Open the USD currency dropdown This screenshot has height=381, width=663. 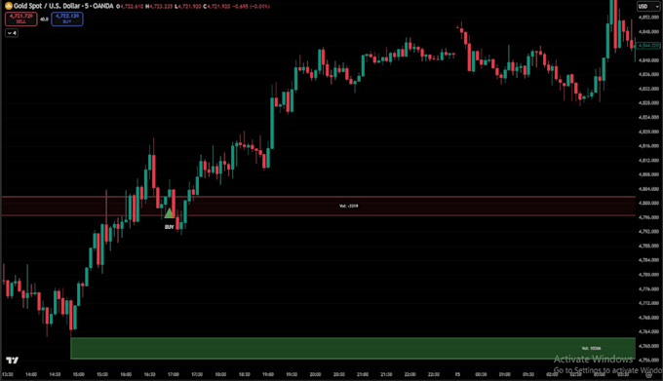tap(648, 7)
